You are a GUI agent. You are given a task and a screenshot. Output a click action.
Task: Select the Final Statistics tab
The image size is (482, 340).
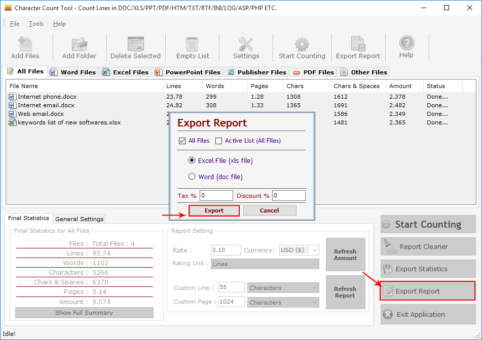(28, 218)
